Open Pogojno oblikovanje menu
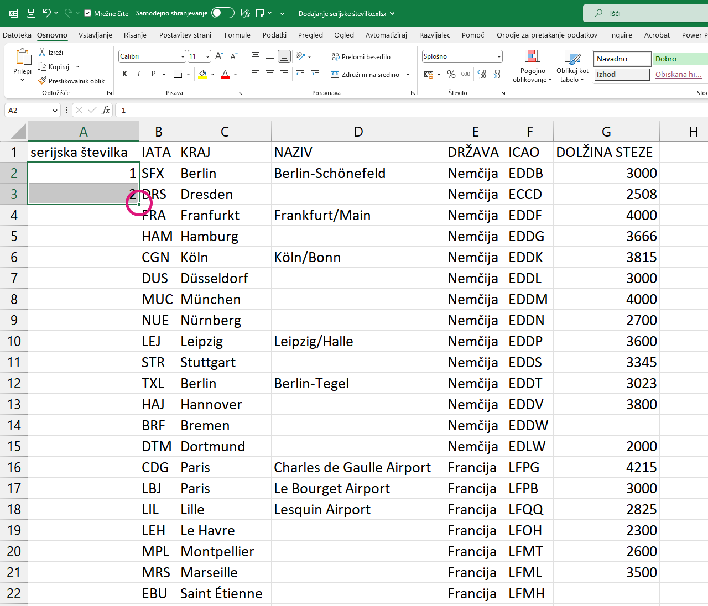The width and height of the screenshot is (708, 606). click(533, 66)
